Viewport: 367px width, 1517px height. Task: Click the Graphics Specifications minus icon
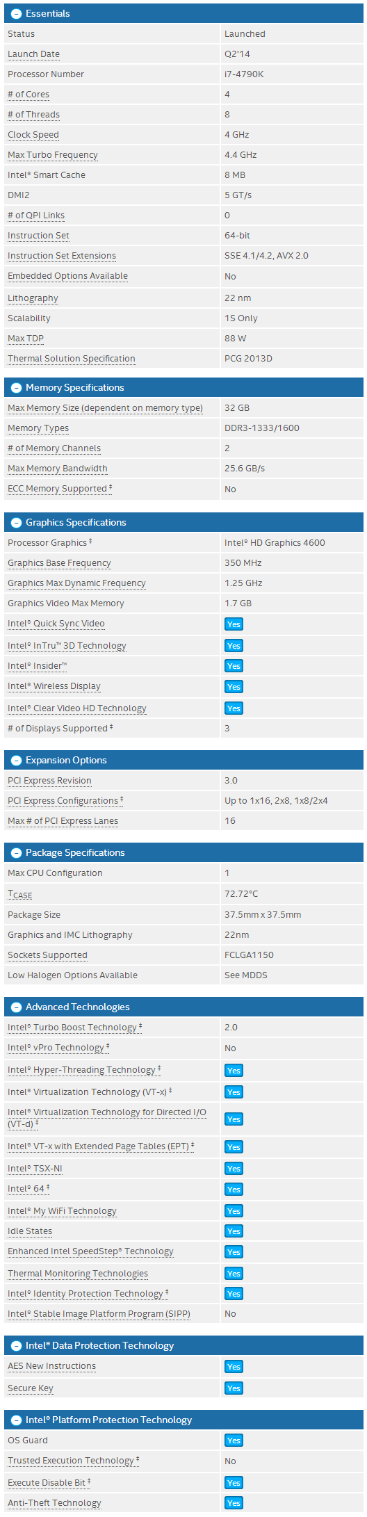coord(16,523)
